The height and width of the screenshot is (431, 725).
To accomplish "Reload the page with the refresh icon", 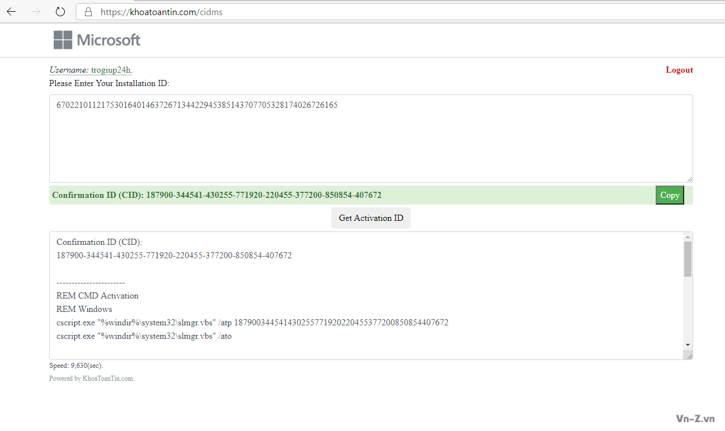I will [60, 12].
